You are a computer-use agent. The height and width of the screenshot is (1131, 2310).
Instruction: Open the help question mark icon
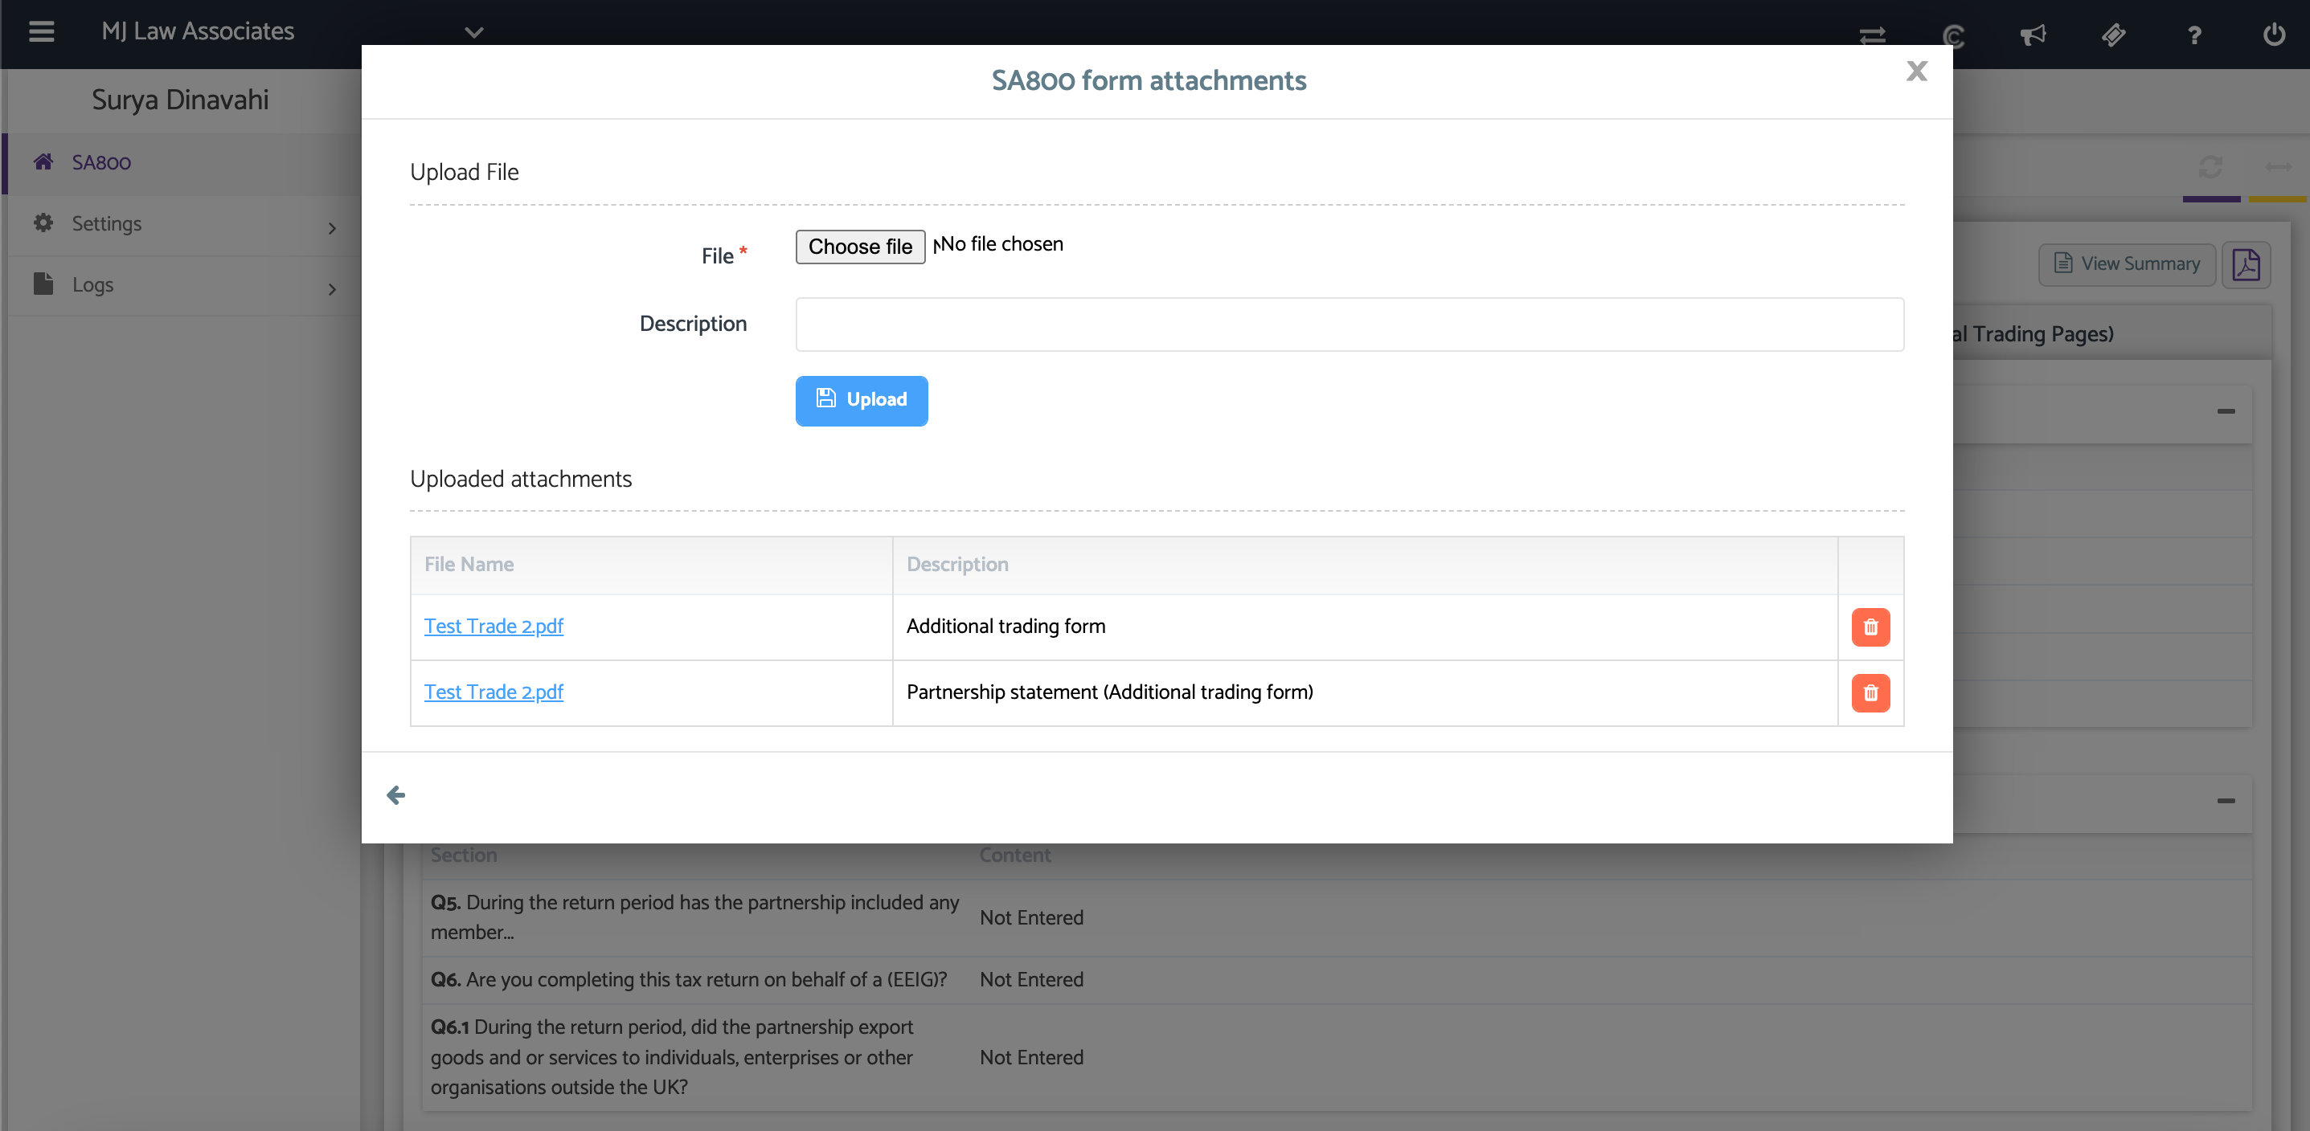[x=2193, y=35]
